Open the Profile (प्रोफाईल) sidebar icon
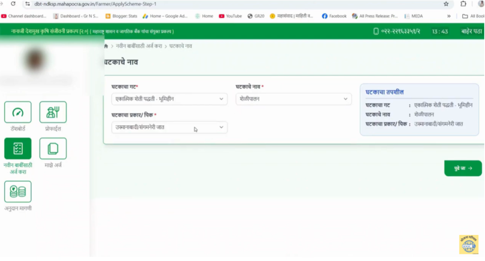485x261 pixels. tap(53, 112)
